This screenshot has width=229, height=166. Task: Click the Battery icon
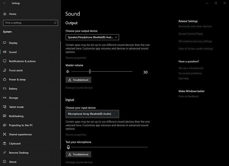coord(5,88)
